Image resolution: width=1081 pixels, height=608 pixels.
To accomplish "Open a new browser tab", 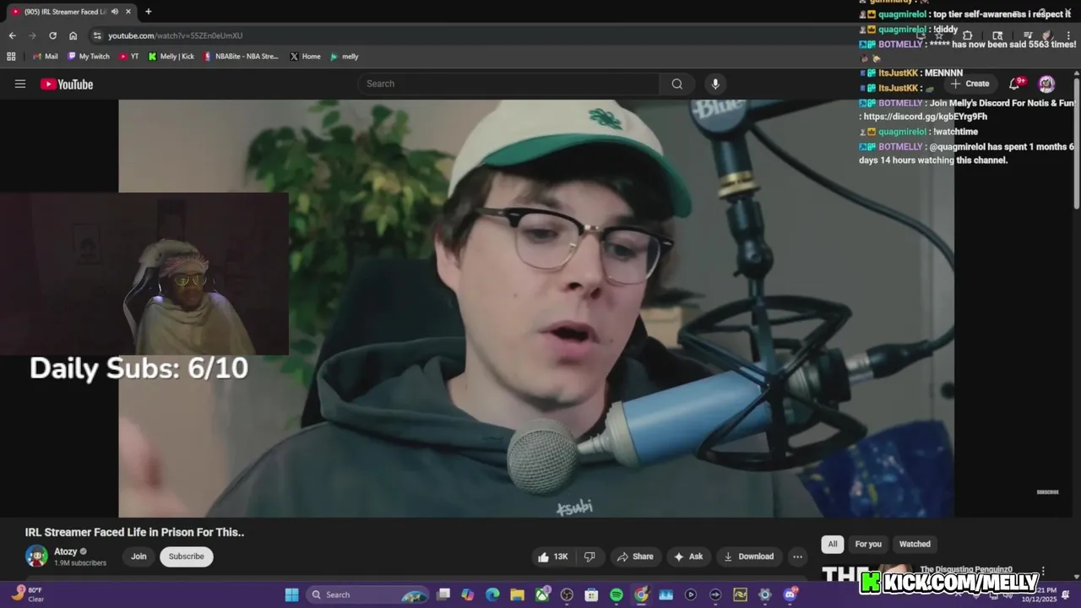I will pyautogui.click(x=149, y=12).
